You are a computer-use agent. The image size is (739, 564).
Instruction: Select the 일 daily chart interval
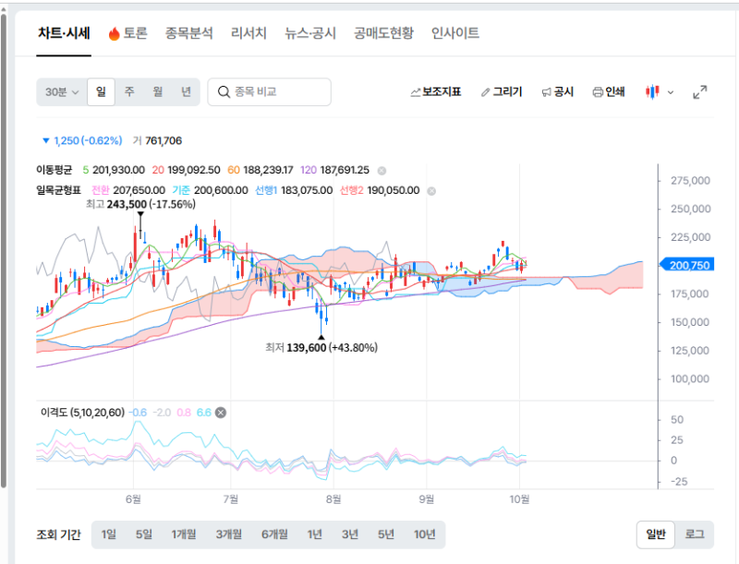pyautogui.click(x=101, y=91)
